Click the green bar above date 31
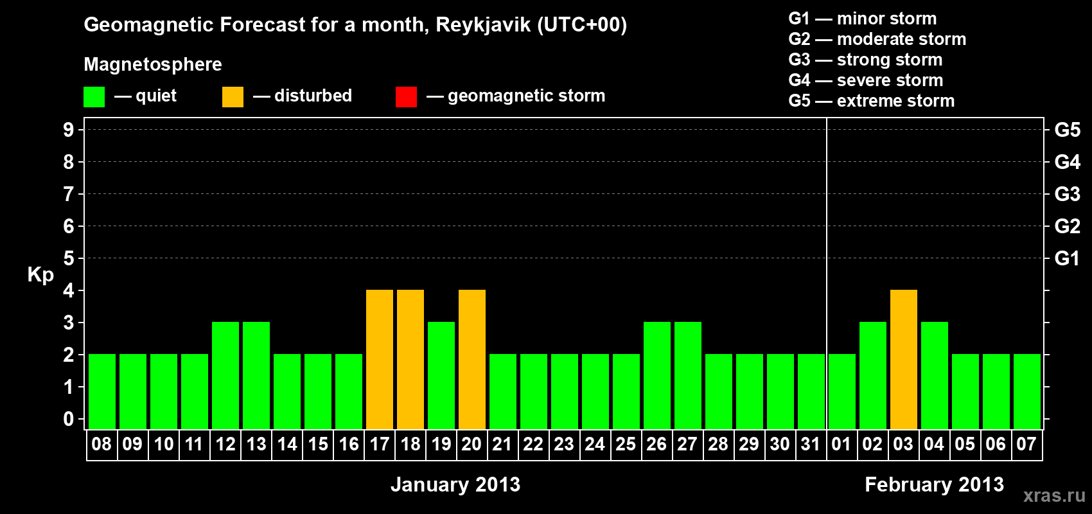 tap(811, 391)
